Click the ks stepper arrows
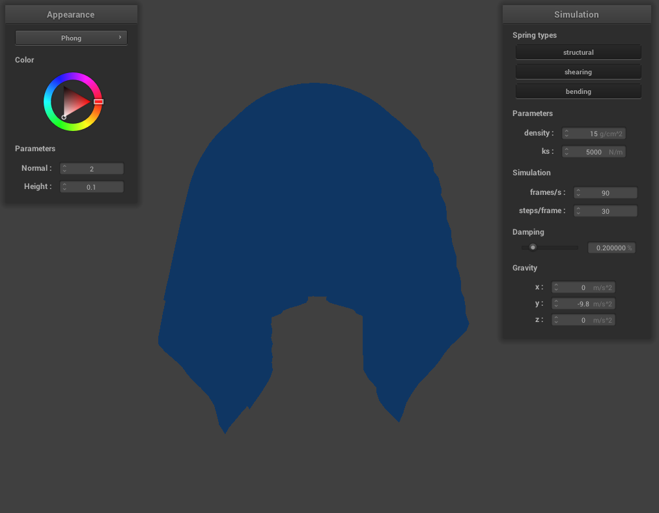 click(567, 152)
